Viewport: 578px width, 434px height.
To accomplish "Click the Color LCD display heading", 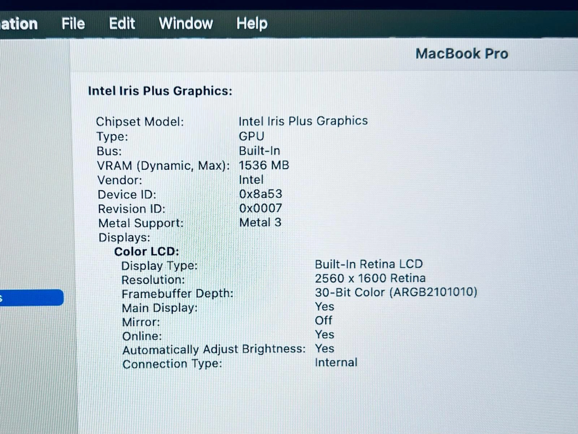I will pos(146,251).
